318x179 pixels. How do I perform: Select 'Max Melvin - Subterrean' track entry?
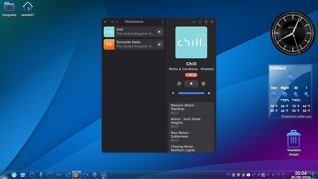coord(191,137)
